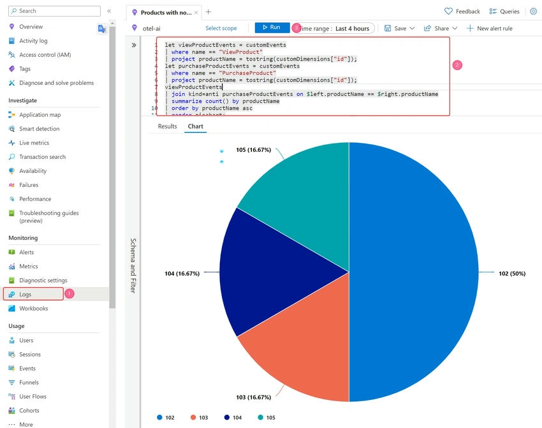Open Tags section
Screen dimensions: 542x428
point(24,69)
